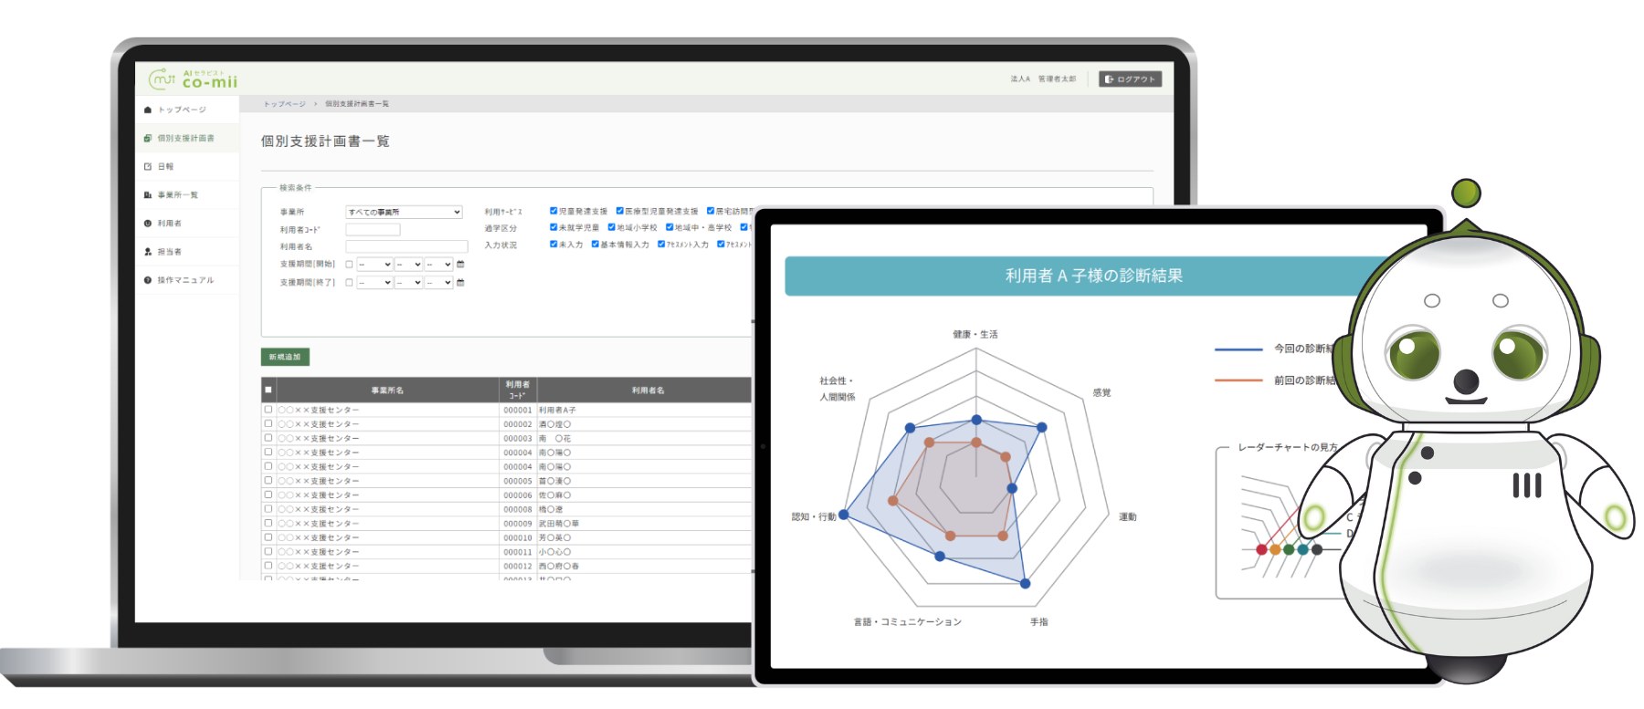Open 操作マニュアル in the sidebar
This screenshot has height=709, width=1644.
tap(185, 280)
